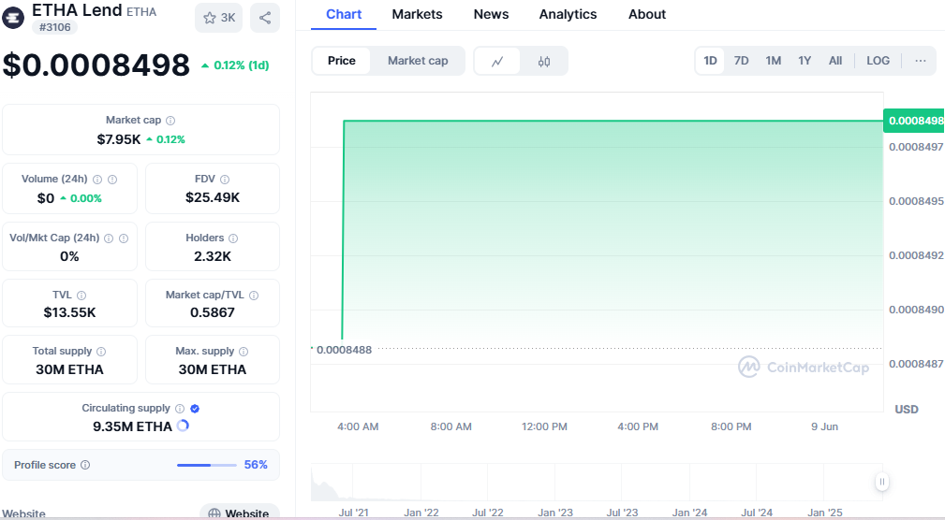Click the 2.32K holders value
Screen dimensions: 945x520
[213, 256]
